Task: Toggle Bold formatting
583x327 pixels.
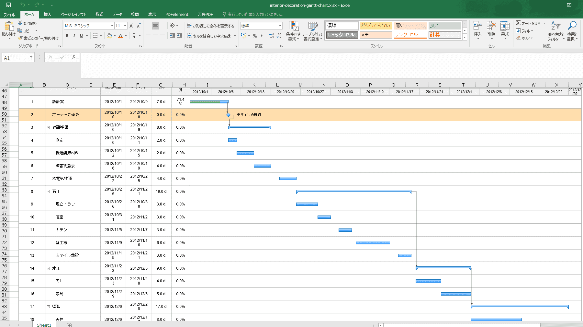Action: (67, 36)
